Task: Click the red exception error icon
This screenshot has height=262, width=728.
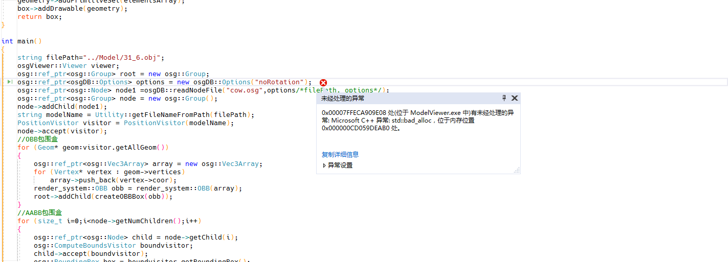Action: [x=323, y=83]
